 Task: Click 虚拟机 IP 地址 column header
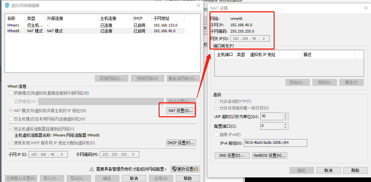275,54
